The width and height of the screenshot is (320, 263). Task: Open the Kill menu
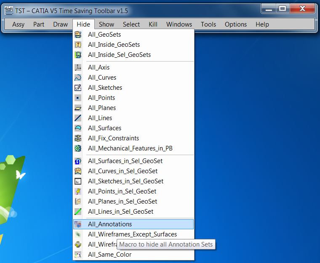(153, 24)
